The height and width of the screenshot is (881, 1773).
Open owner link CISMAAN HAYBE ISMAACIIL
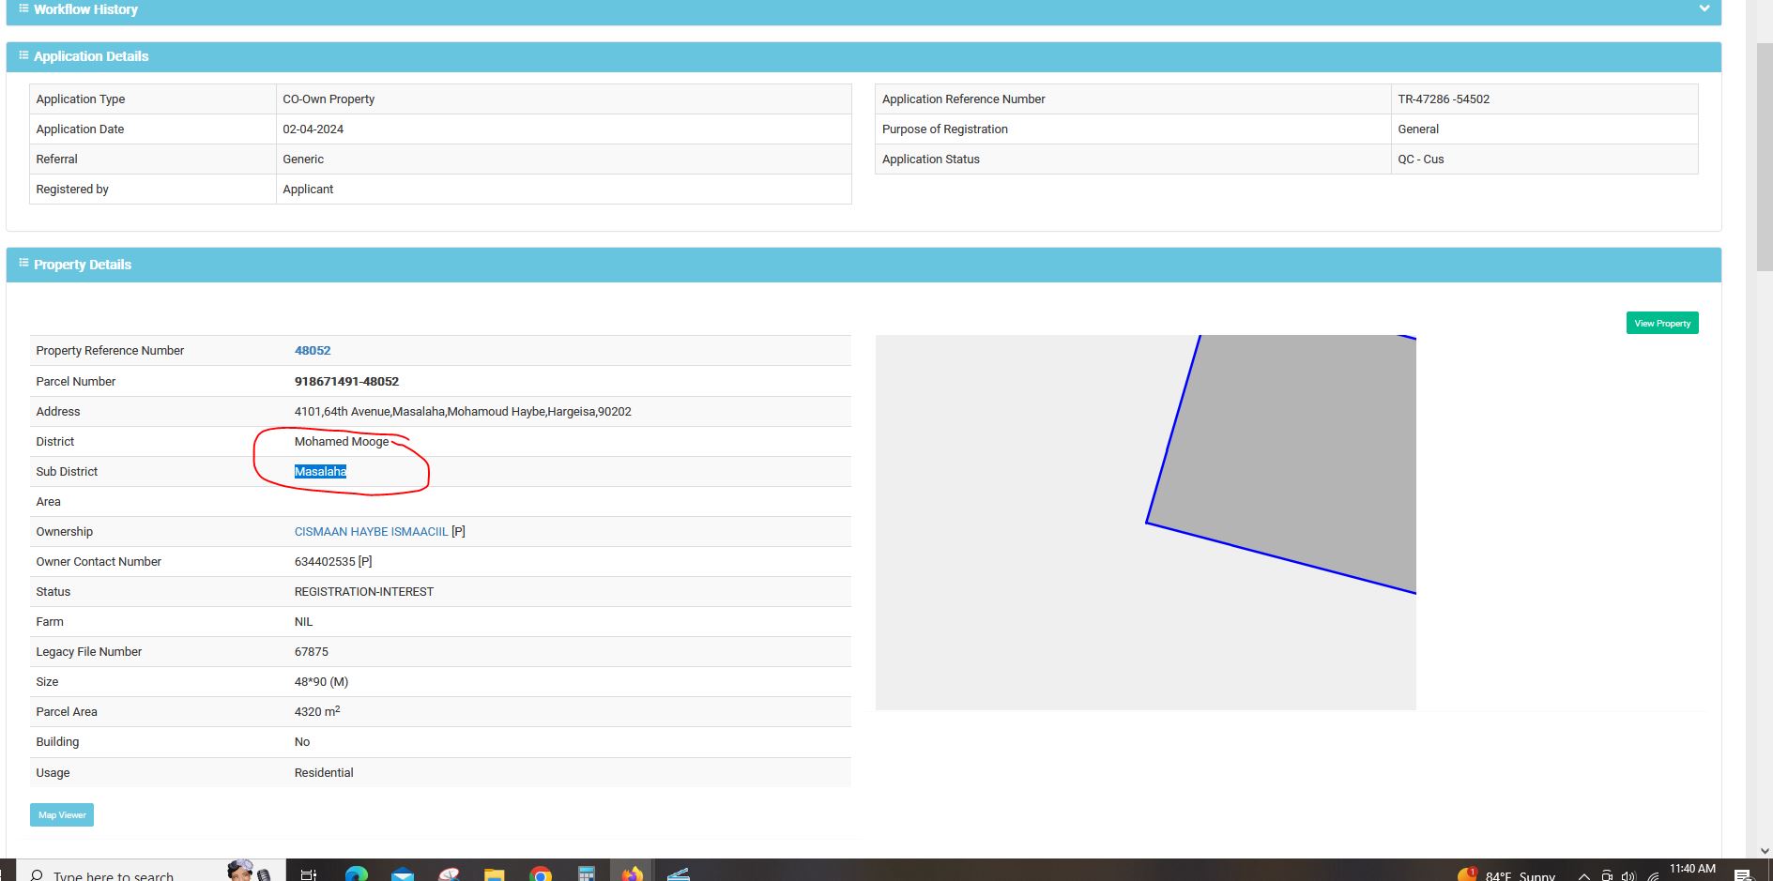point(371,531)
